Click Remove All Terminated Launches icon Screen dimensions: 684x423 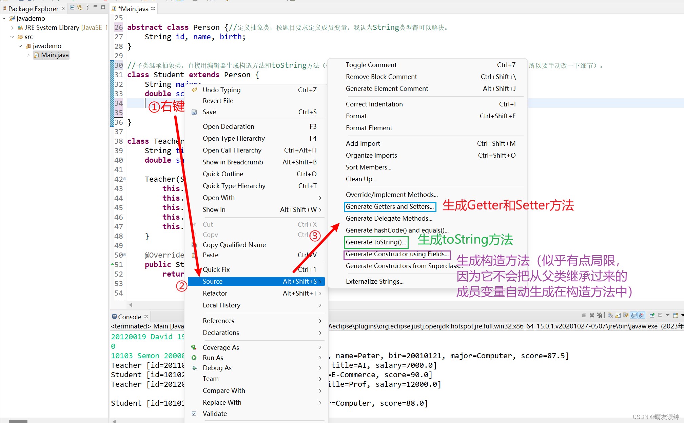click(600, 315)
